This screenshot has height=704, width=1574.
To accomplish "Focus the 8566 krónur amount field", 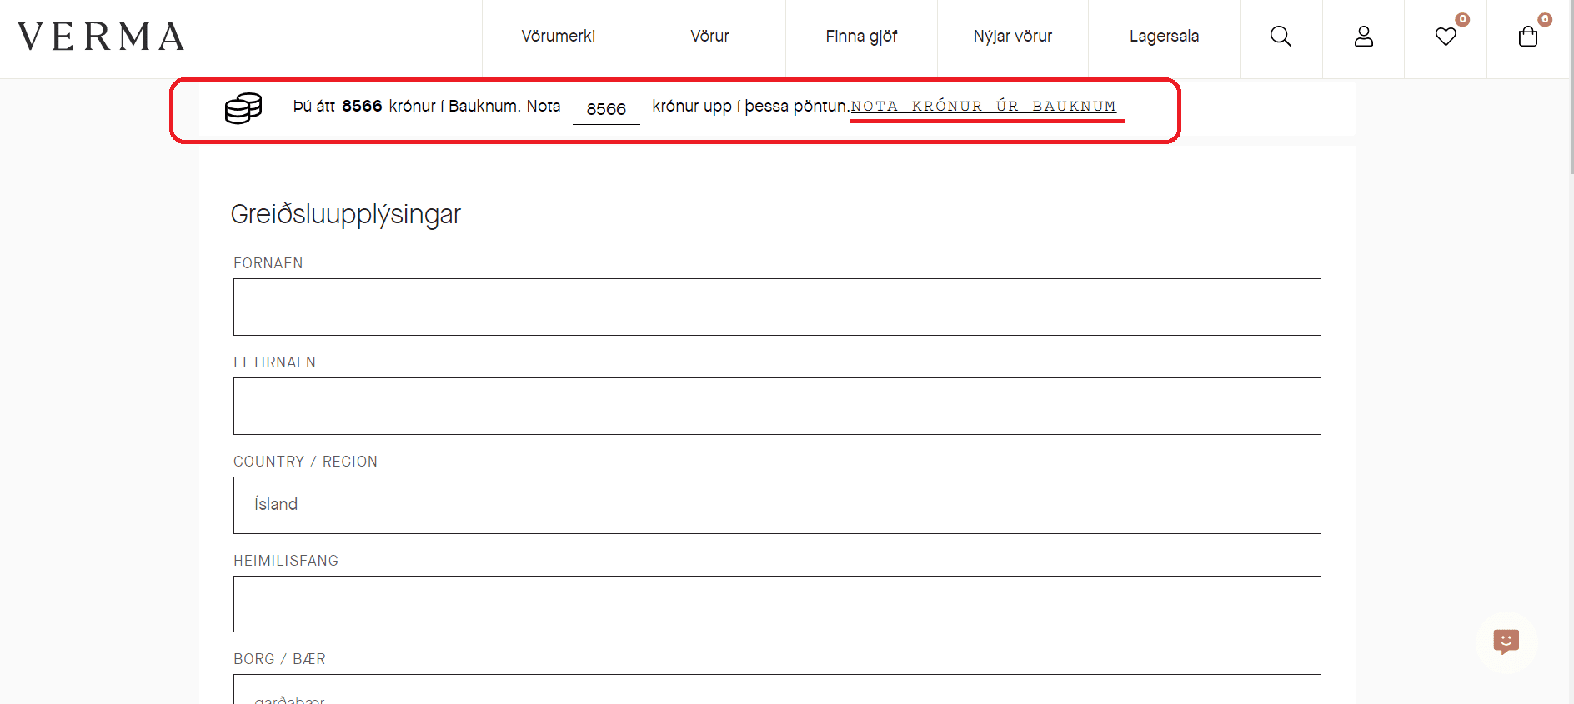I will (x=606, y=109).
